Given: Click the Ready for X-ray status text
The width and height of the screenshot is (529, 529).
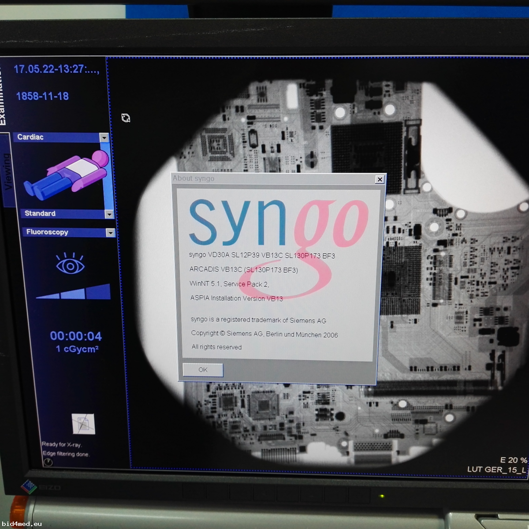Looking at the screenshot, I should click(62, 444).
